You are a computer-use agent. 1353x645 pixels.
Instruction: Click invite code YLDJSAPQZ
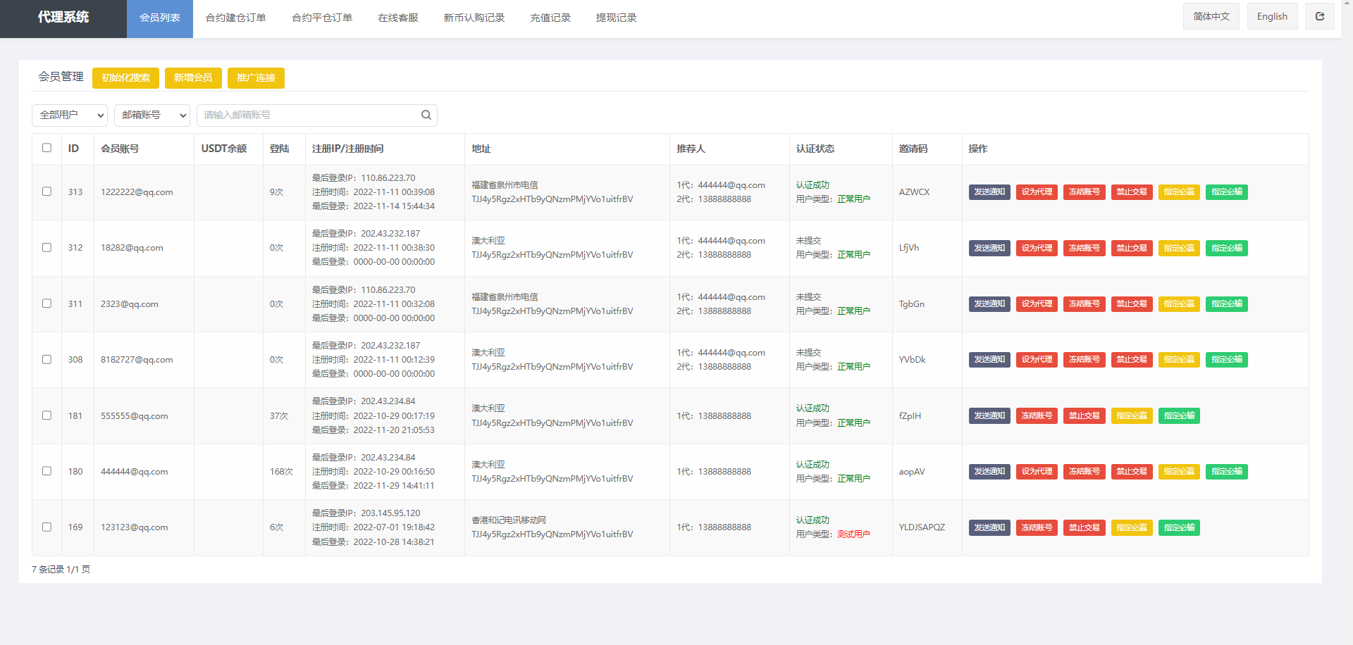point(922,527)
